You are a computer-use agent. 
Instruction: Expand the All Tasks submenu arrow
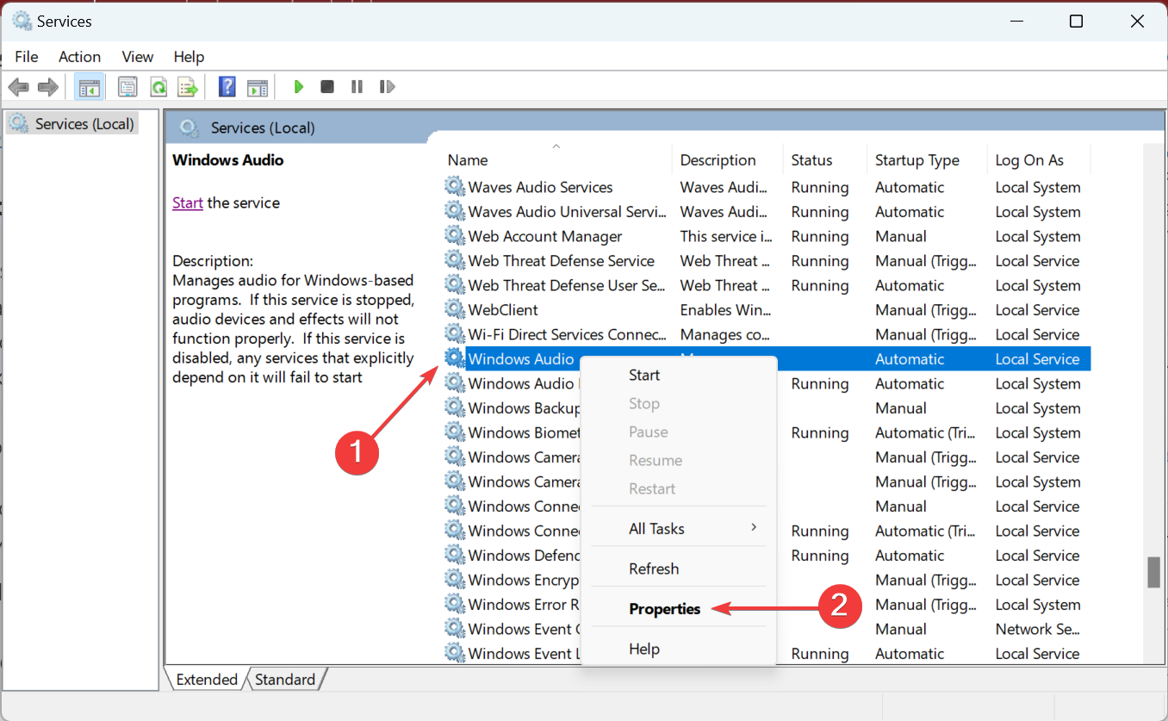tap(754, 528)
